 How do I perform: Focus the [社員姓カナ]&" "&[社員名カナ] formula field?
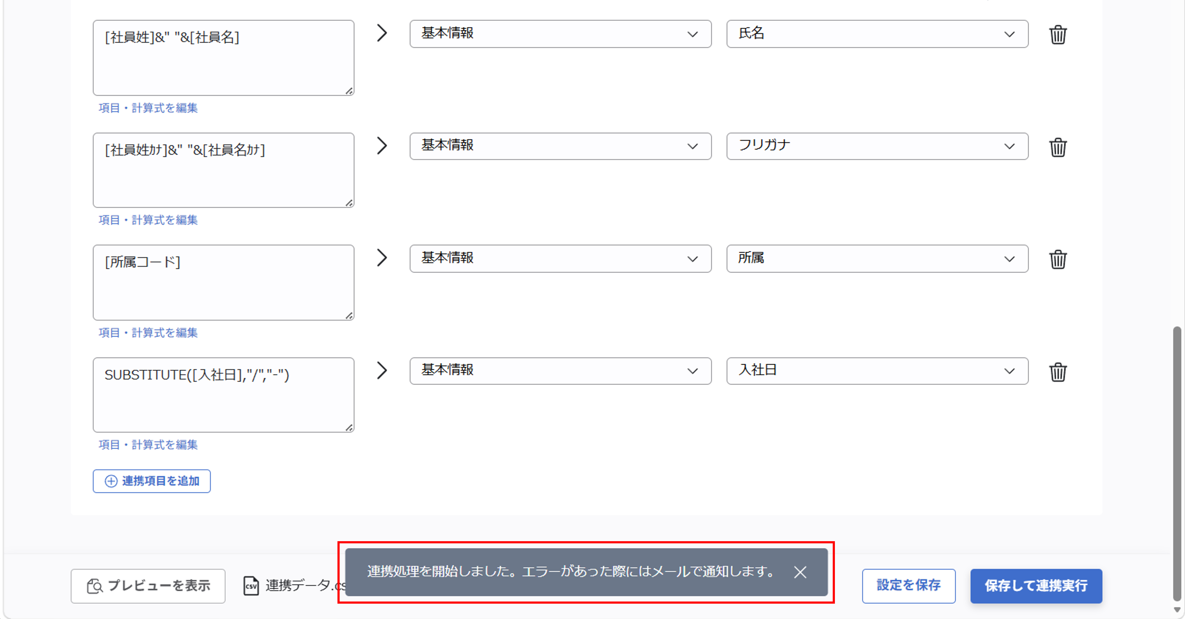[x=224, y=170]
